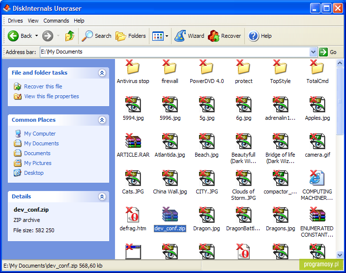Click inside the address bar field

coord(175,52)
